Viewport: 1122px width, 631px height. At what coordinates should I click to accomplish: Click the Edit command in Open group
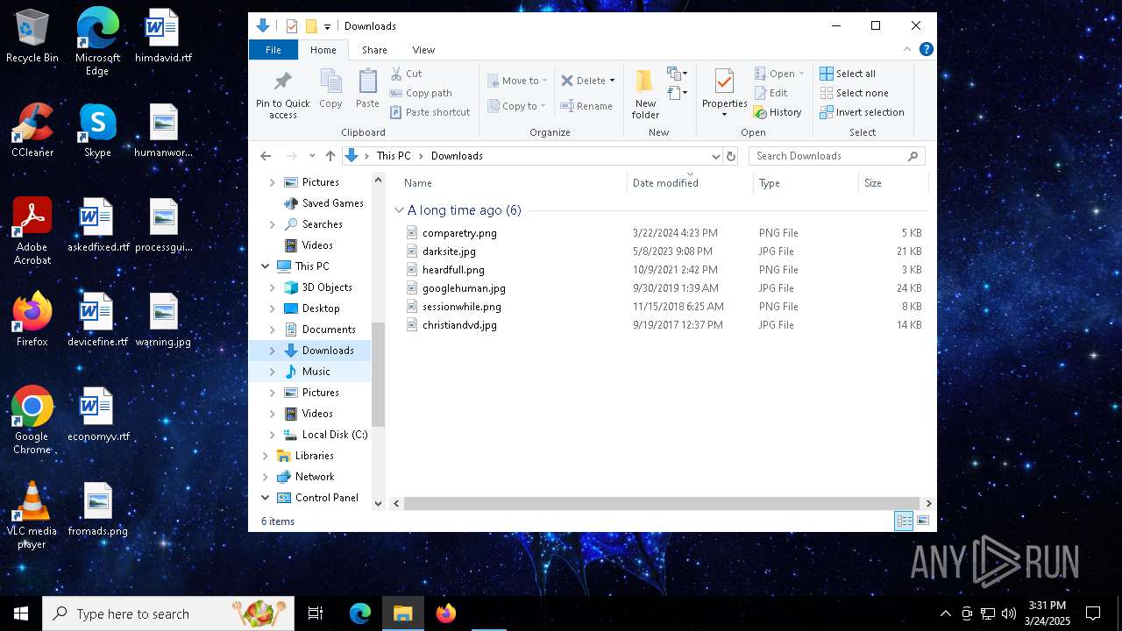point(770,93)
